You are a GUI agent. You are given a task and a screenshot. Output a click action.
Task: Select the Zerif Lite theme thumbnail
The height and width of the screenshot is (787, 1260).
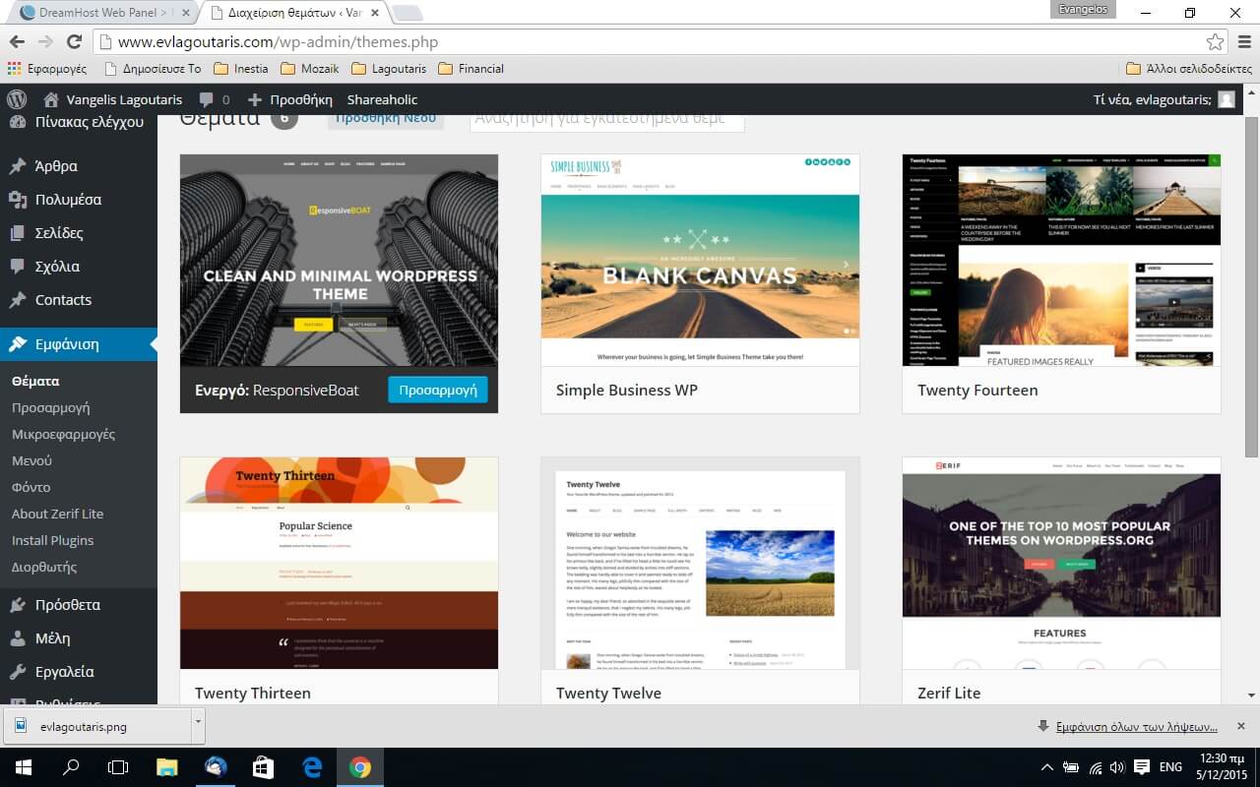(1061, 562)
